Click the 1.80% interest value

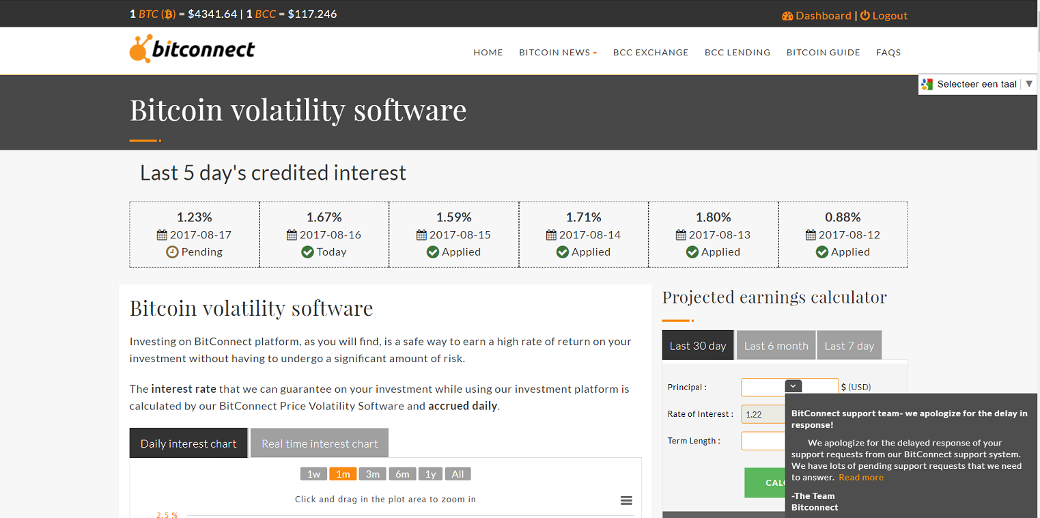(x=714, y=217)
